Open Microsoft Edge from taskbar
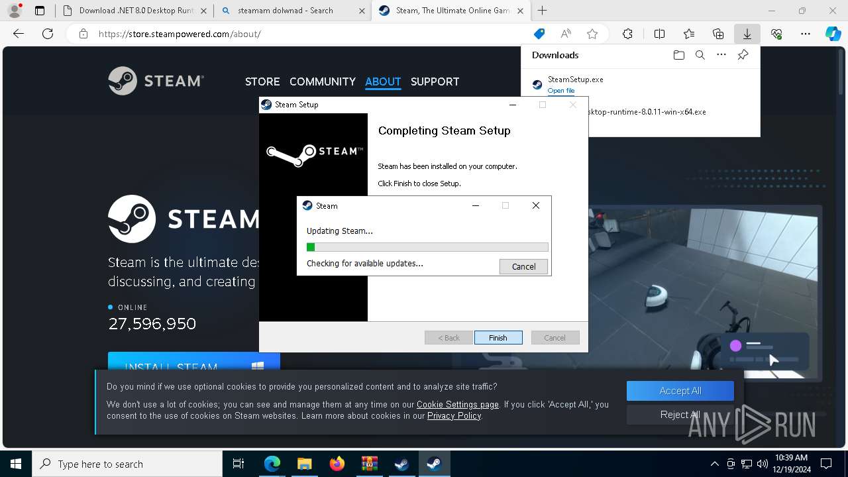Screen dimensions: 848x477 coord(272,464)
